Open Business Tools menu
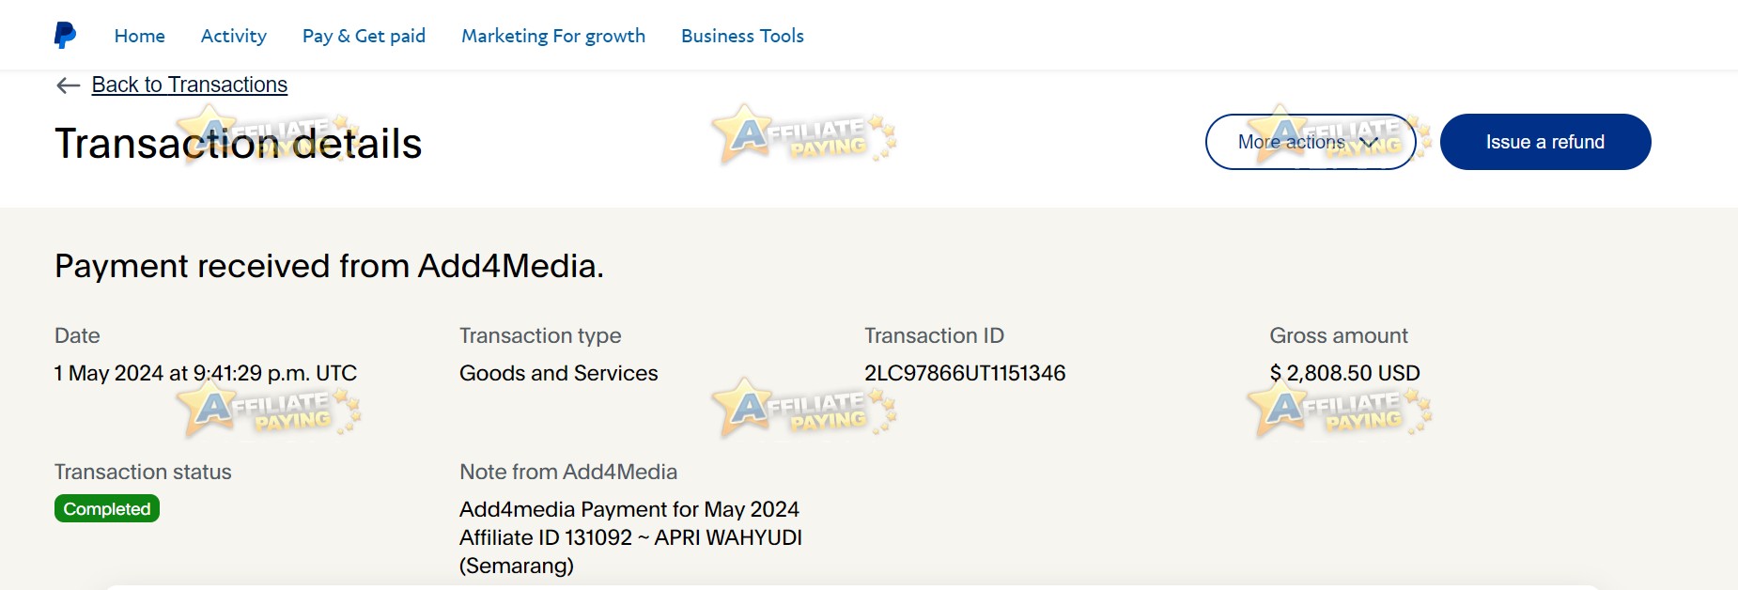This screenshot has height=590, width=1738. tap(742, 36)
